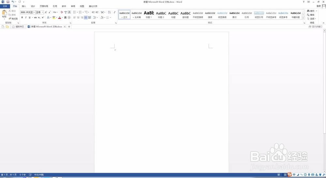This screenshot has width=326, height=178.
Task: Apply the 标题 1 heading style
Action: tap(149, 15)
